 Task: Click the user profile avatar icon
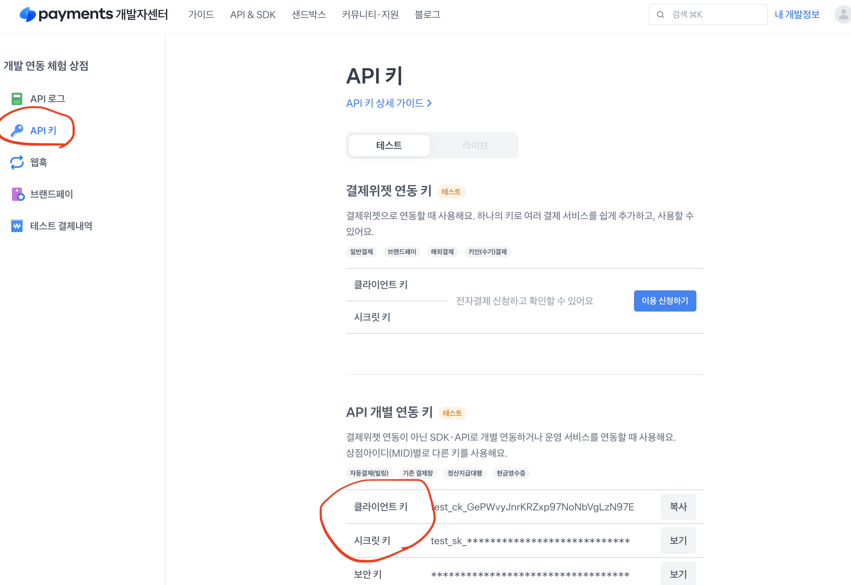(843, 15)
